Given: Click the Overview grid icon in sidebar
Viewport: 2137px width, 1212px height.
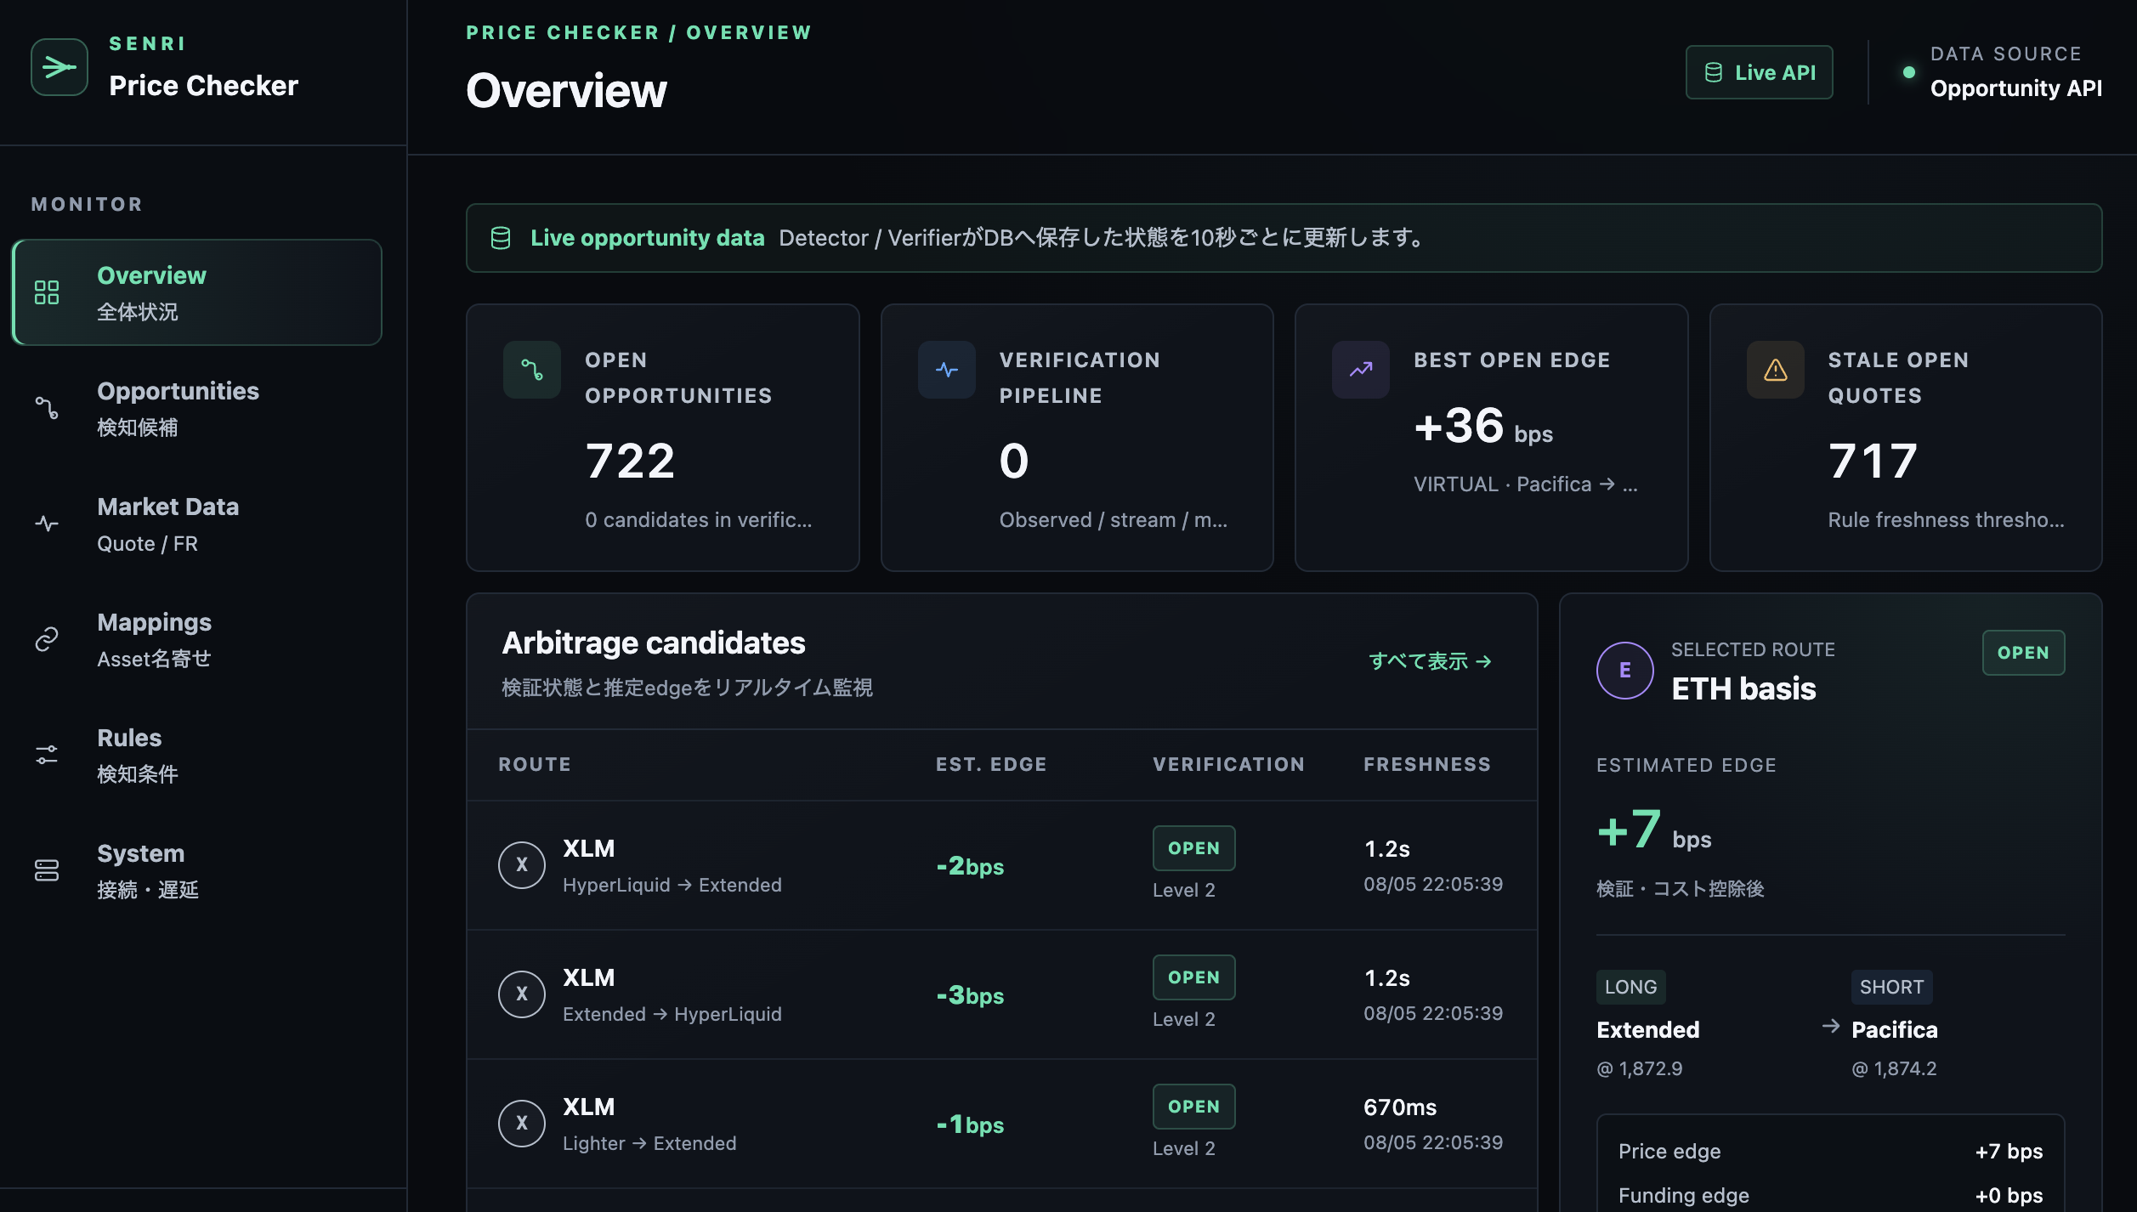Looking at the screenshot, I should pyautogui.click(x=47, y=292).
